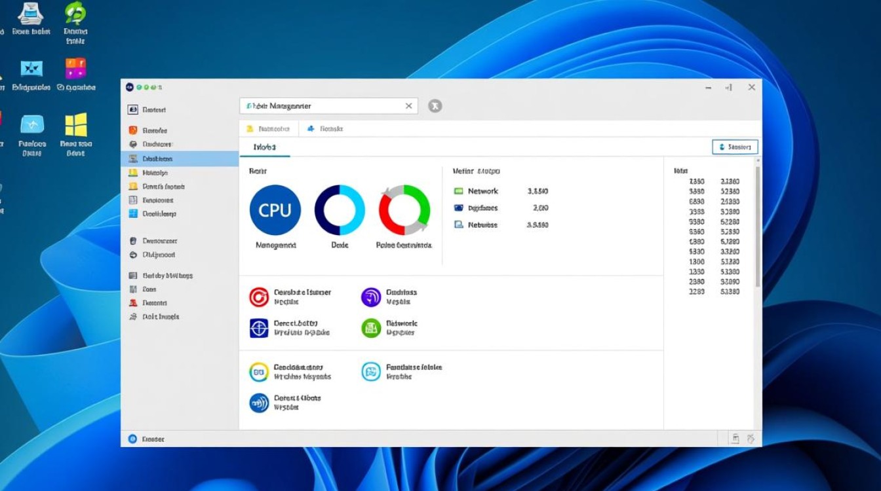The image size is (881, 491).
Task: Open the purple circular icon item
Action: click(371, 297)
